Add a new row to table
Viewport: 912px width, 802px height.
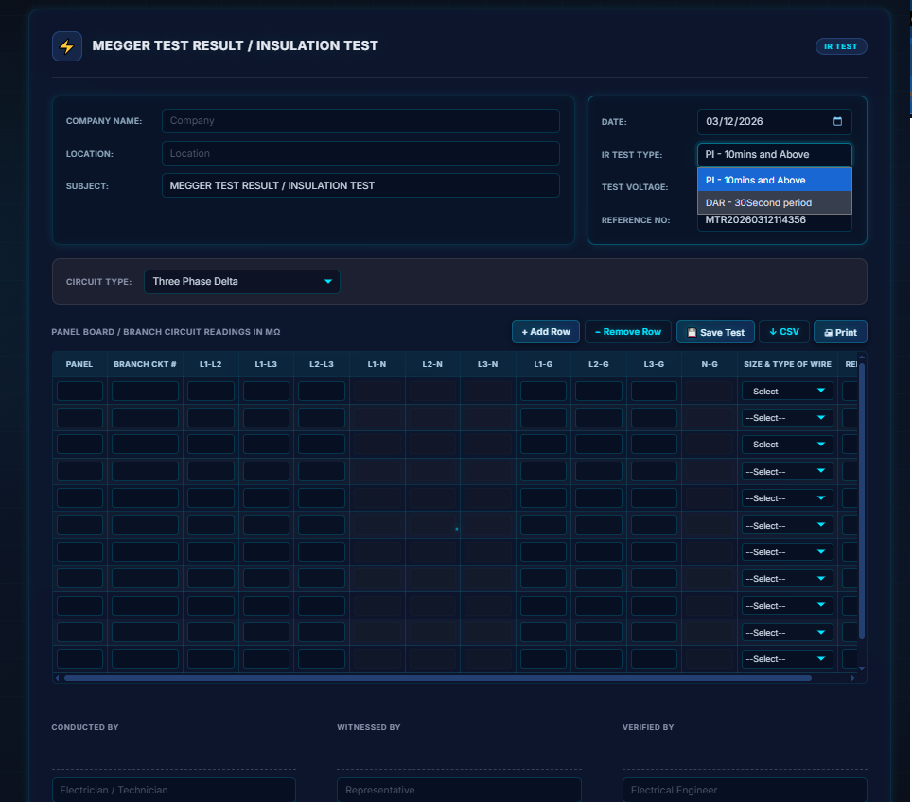[546, 332]
